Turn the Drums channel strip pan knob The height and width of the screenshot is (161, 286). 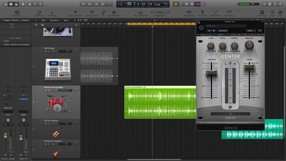point(8,120)
